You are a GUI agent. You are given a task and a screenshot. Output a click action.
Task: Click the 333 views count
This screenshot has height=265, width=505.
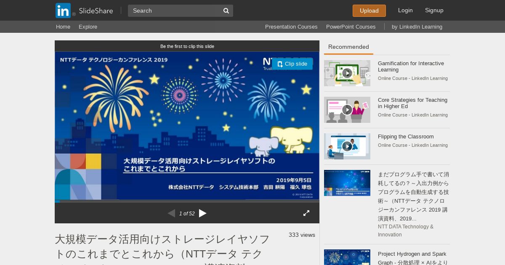pyautogui.click(x=302, y=235)
